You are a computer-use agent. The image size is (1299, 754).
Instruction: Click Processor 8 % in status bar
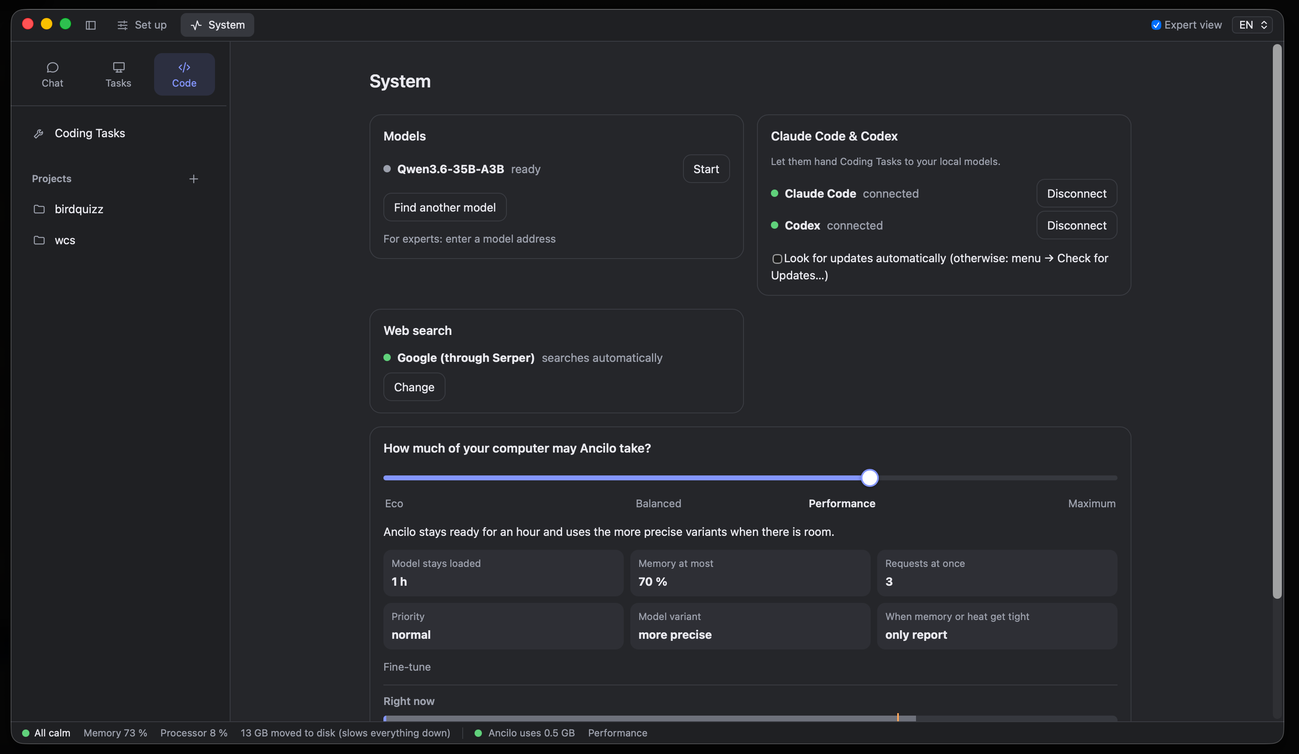(194, 733)
